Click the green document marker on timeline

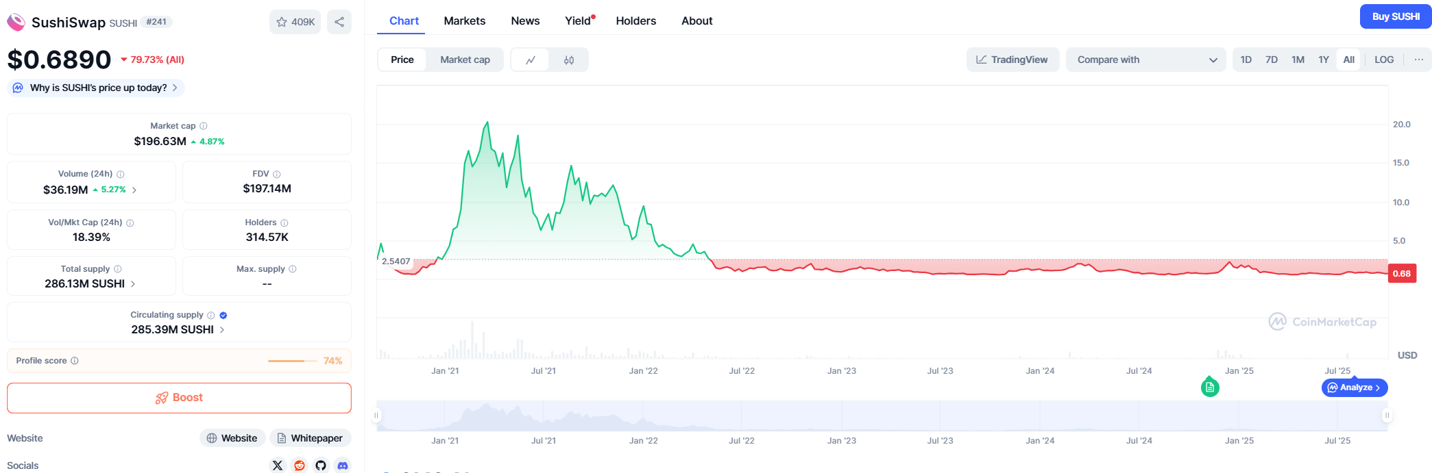[1210, 387]
